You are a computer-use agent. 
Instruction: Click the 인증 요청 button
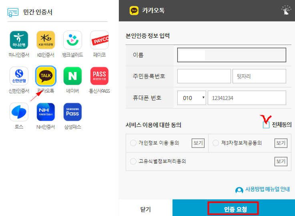click(x=233, y=208)
